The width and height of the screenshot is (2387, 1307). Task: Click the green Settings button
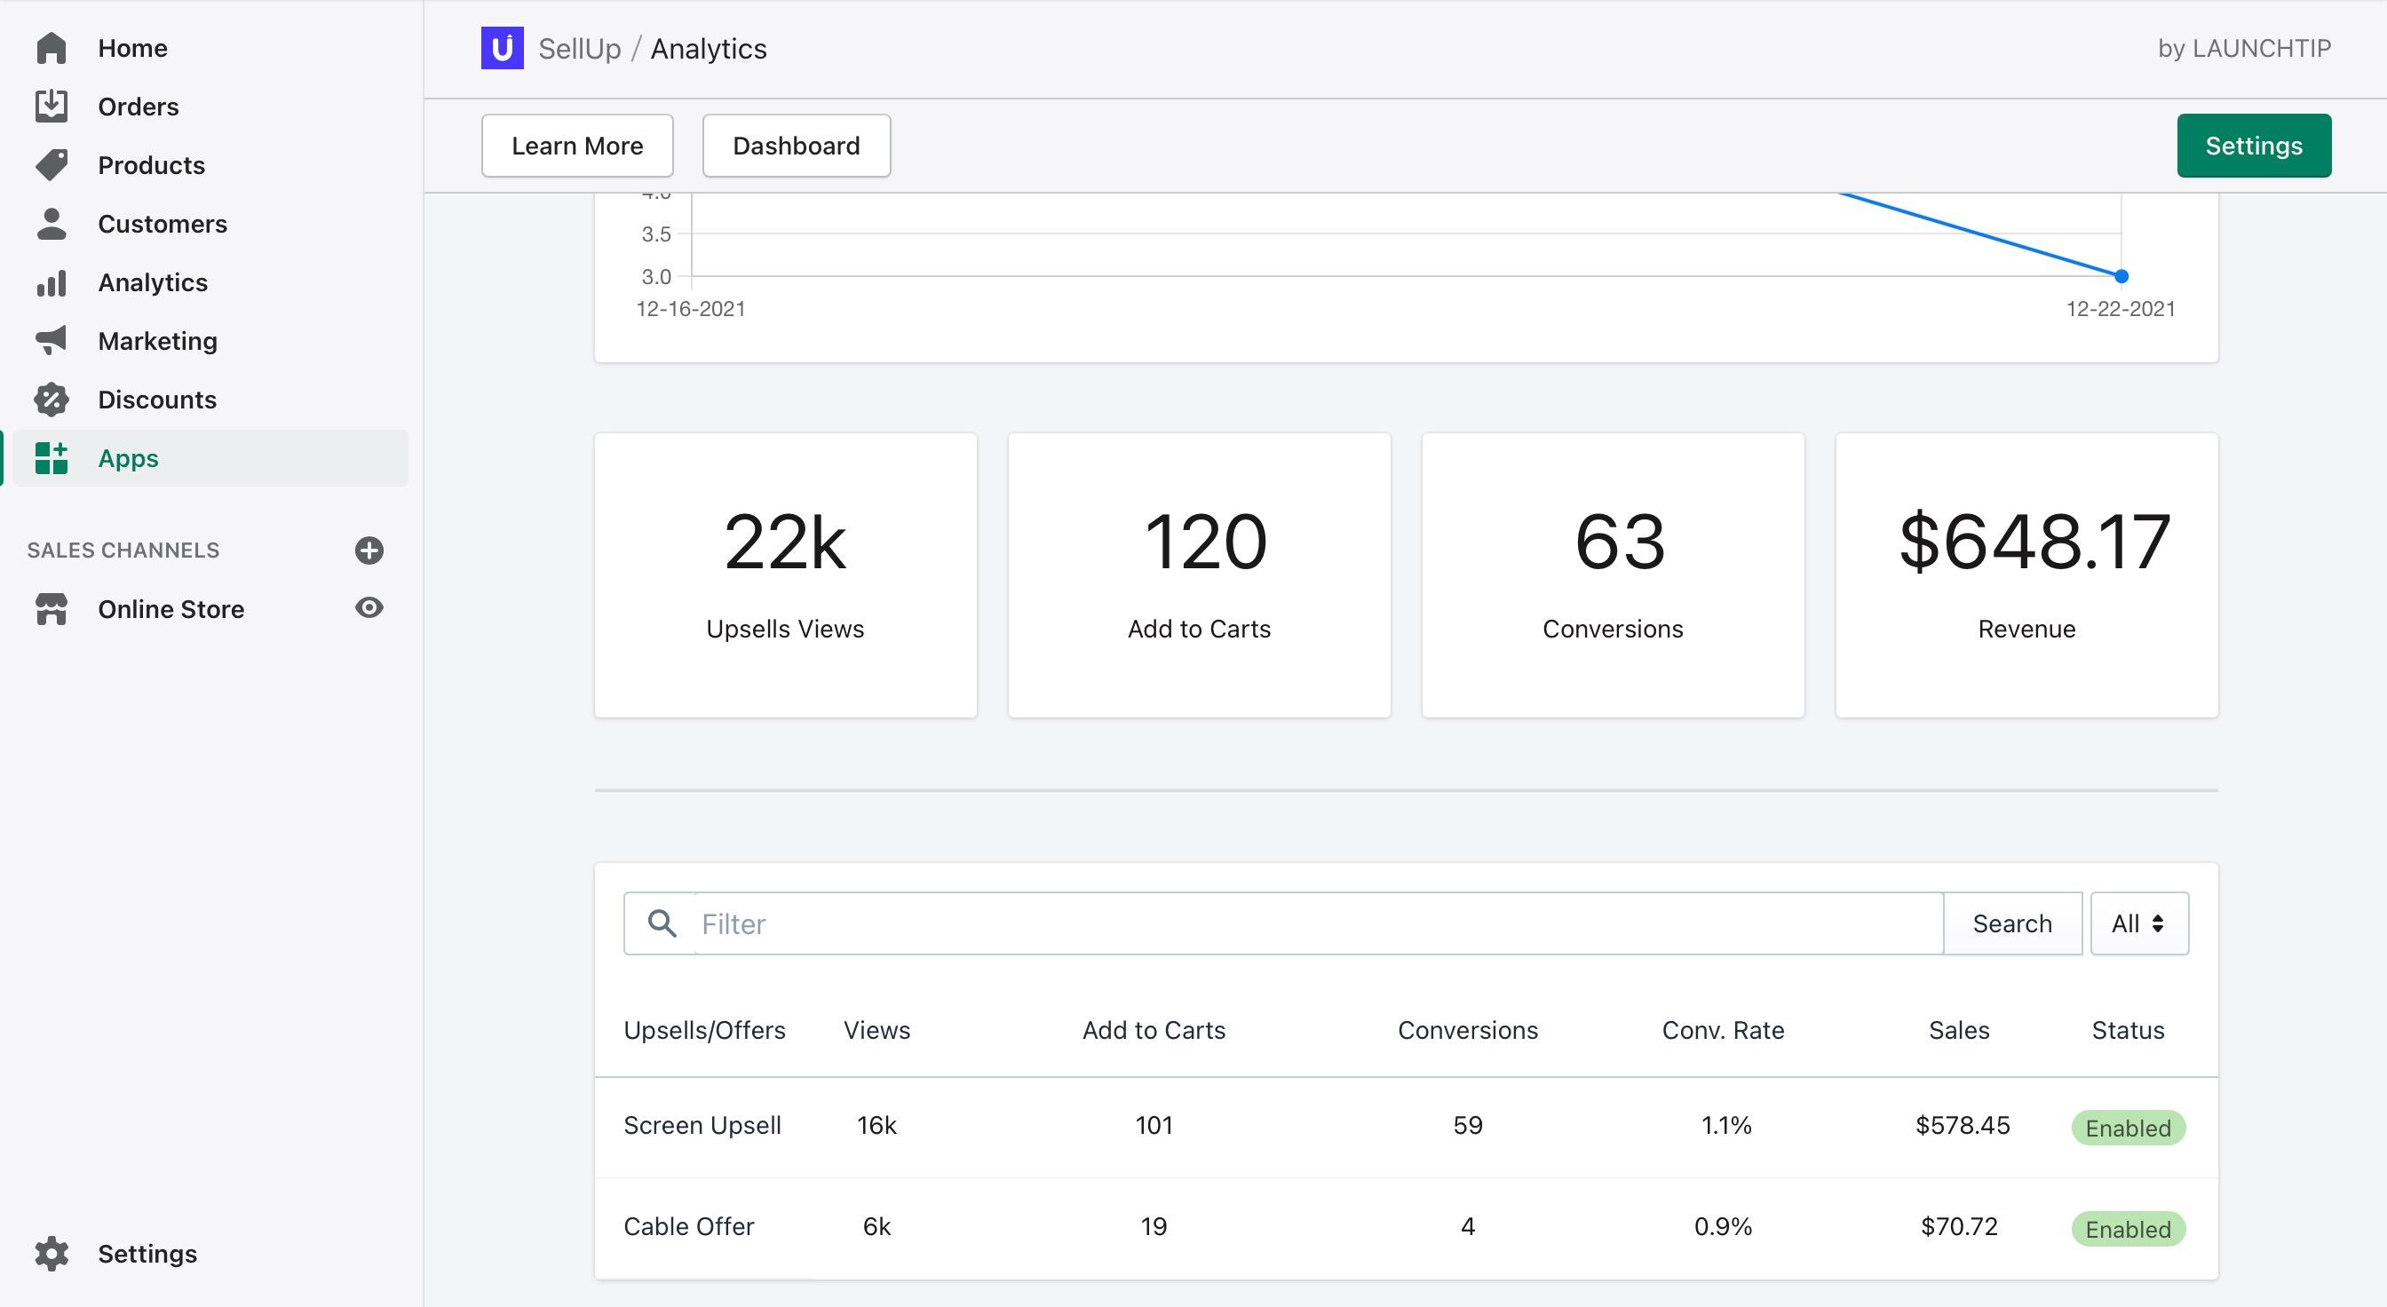point(2254,146)
